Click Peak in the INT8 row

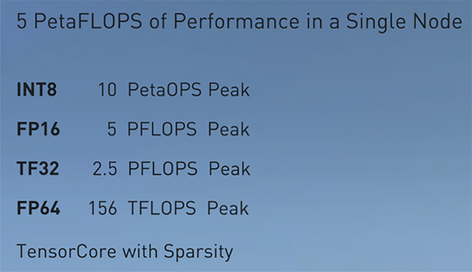click(x=228, y=90)
